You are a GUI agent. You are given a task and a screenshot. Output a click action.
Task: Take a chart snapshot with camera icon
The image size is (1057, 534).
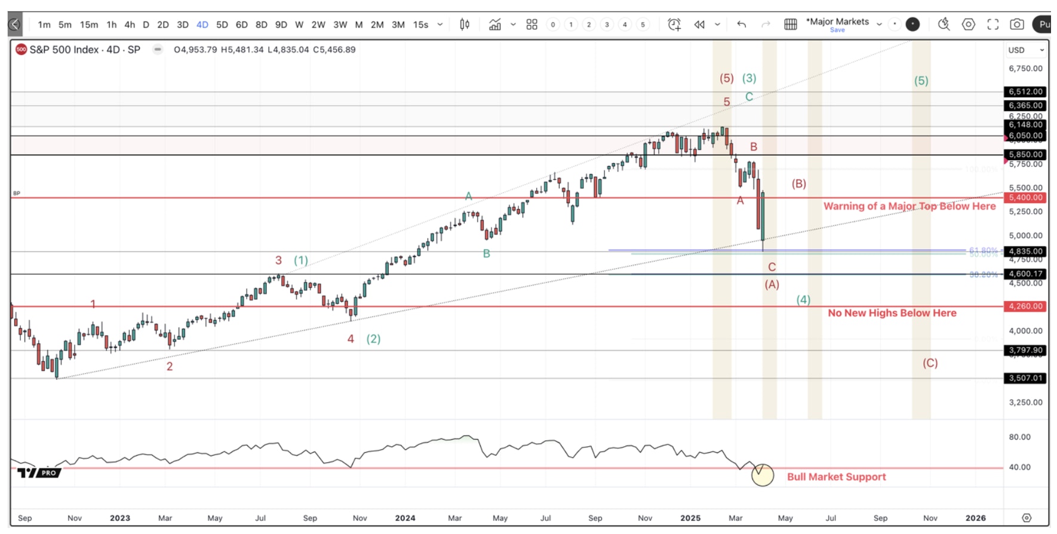pos(1017,24)
